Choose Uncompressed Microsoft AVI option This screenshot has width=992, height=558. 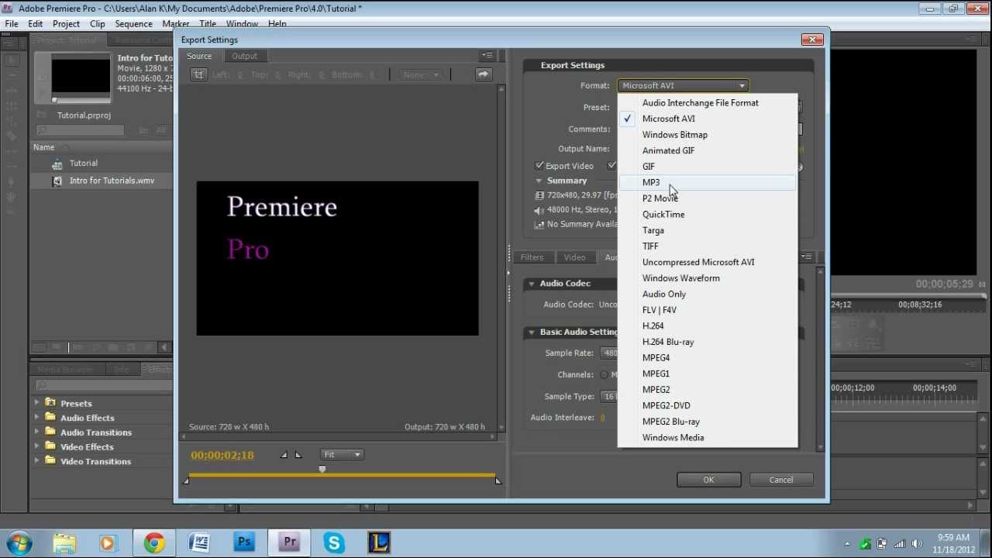(x=708, y=262)
